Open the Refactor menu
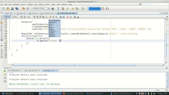 pos(30,4)
